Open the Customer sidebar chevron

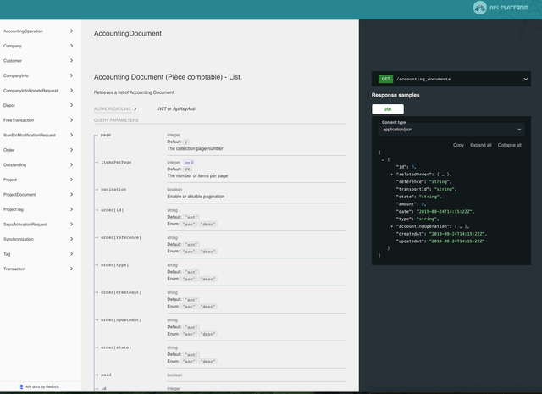(x=71, y=60)
